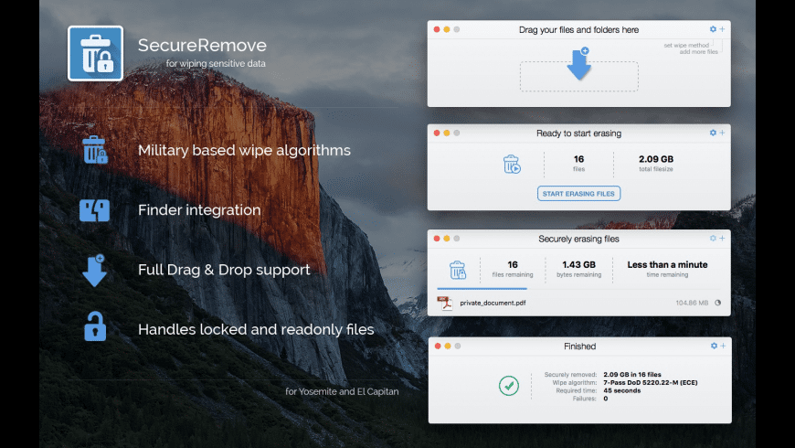Click START ERASING FILES button
Screen dimensions: 795x448
tap(578, 193)
